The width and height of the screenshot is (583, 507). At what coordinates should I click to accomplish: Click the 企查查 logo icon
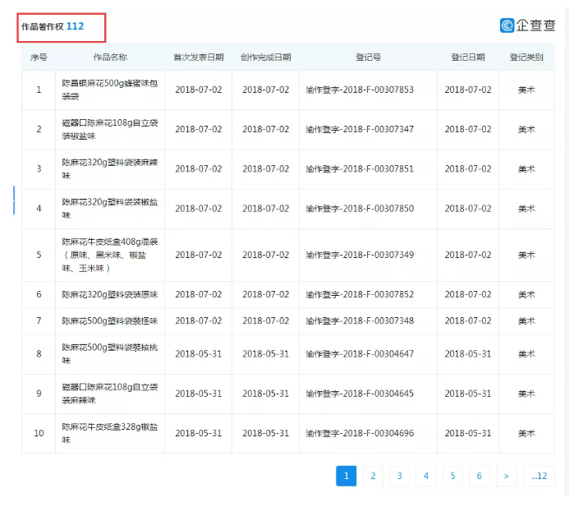pyautogui.click(x=507, y=25)
